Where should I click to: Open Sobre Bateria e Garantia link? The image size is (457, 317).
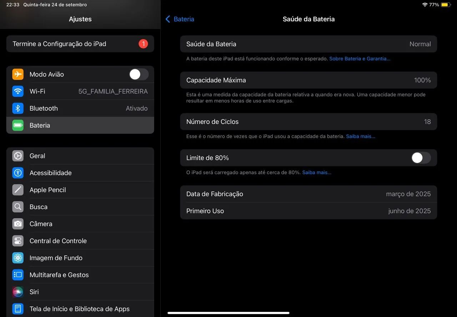360,58
